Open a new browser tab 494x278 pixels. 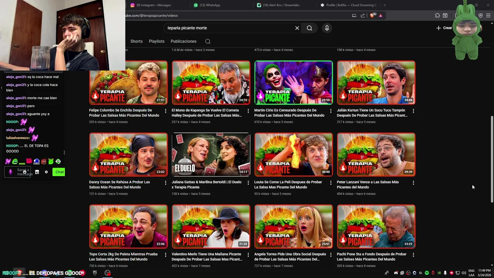click(385, 5)
